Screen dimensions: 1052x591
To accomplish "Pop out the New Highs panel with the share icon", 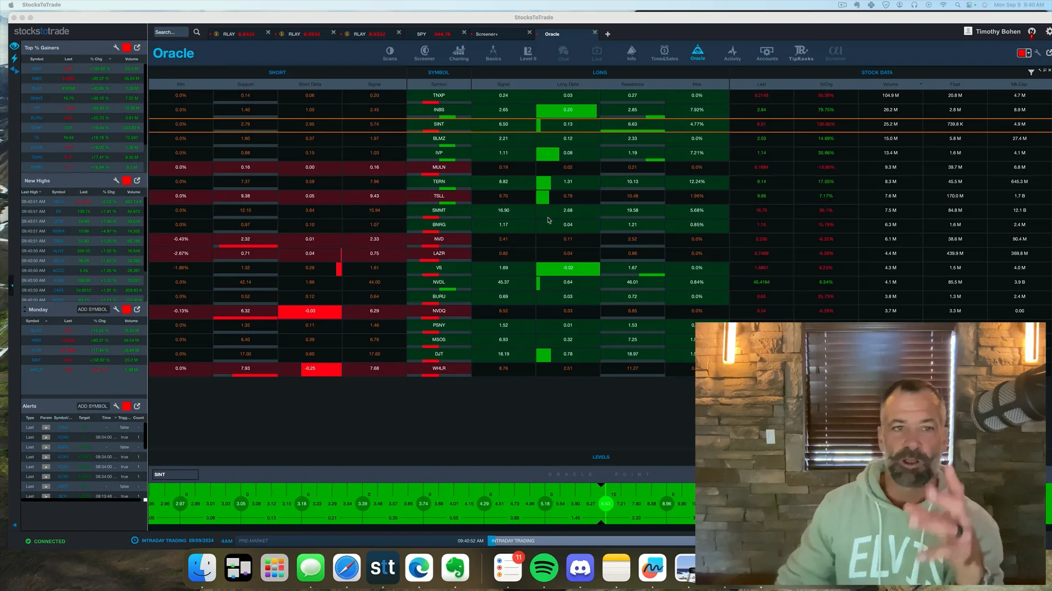I will (137, 181).
